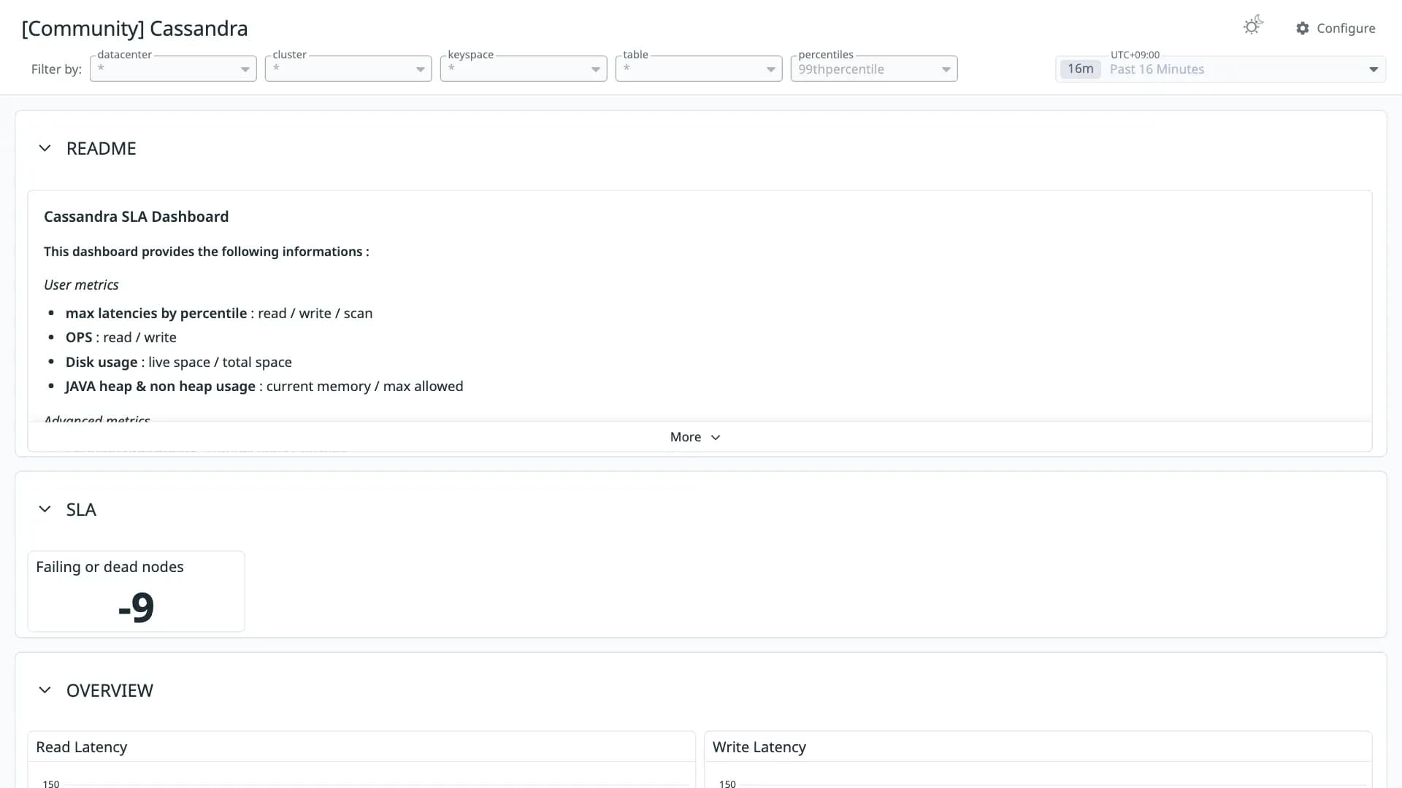1402x788 pixels.
Task: Click the Read Latency graph title
Action: pyautogui.click(x=82, y=747)
